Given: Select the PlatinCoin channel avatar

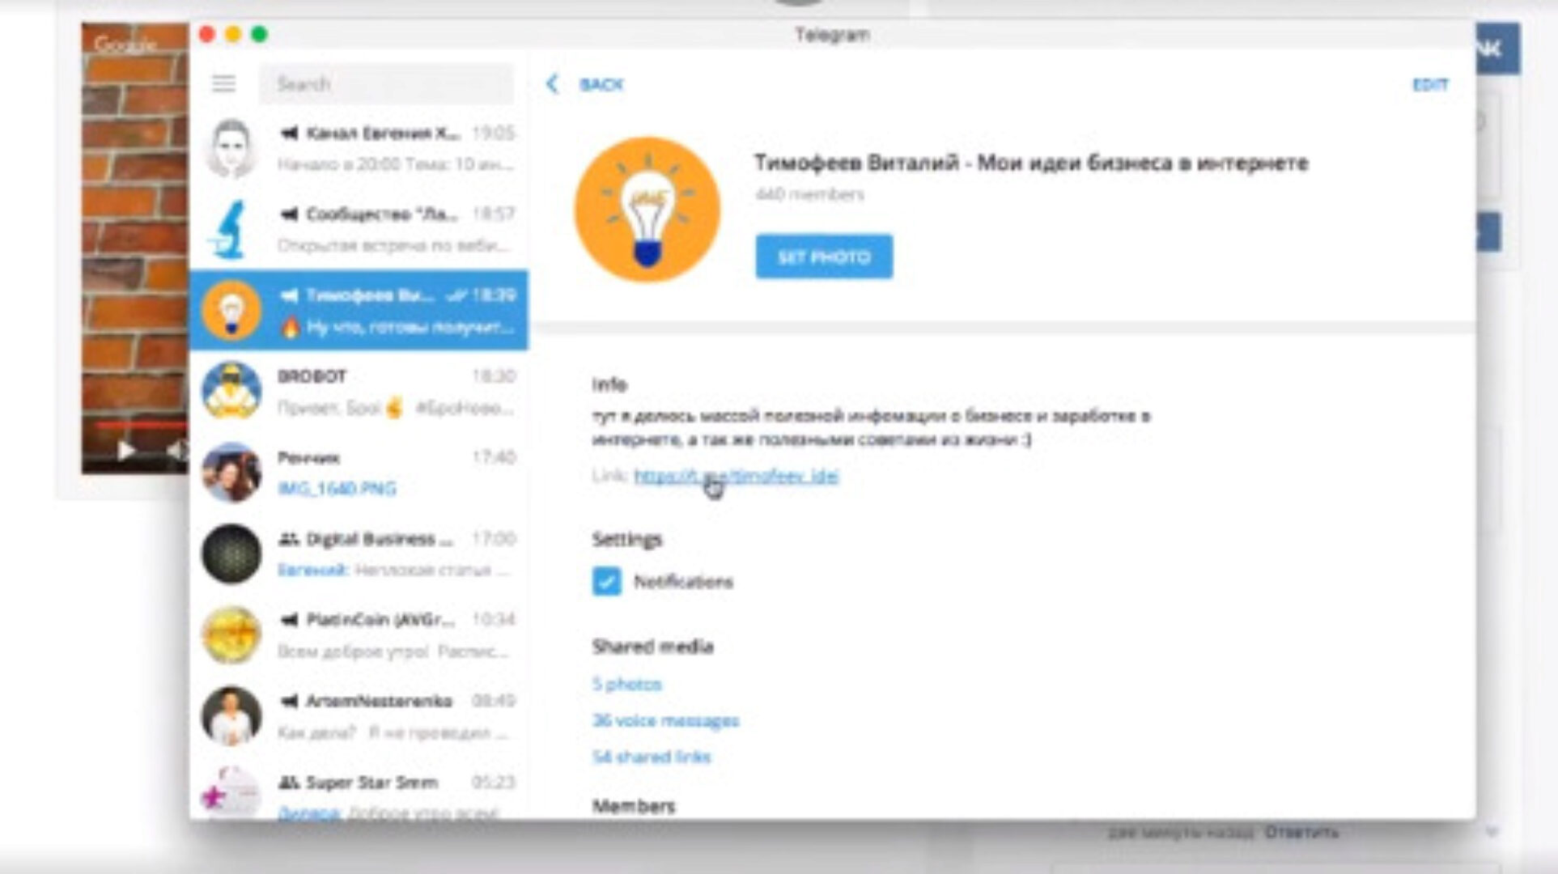Looking at the screenshot, I should tap(231, 635).
